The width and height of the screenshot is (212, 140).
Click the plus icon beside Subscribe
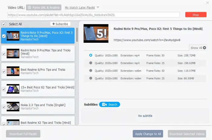click(x=54, y=24)
